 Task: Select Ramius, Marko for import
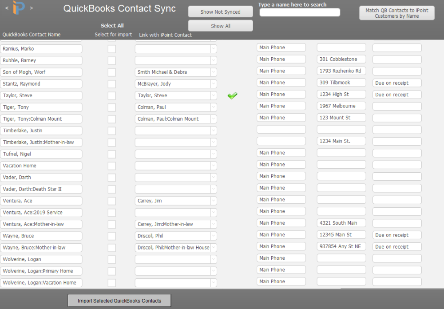111,49
